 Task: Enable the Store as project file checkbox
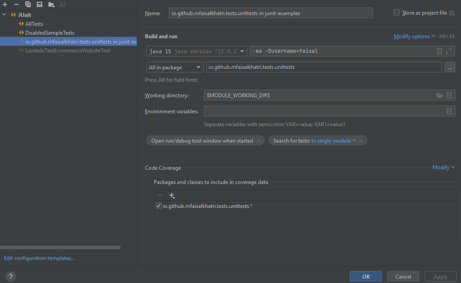coord(397,13)
